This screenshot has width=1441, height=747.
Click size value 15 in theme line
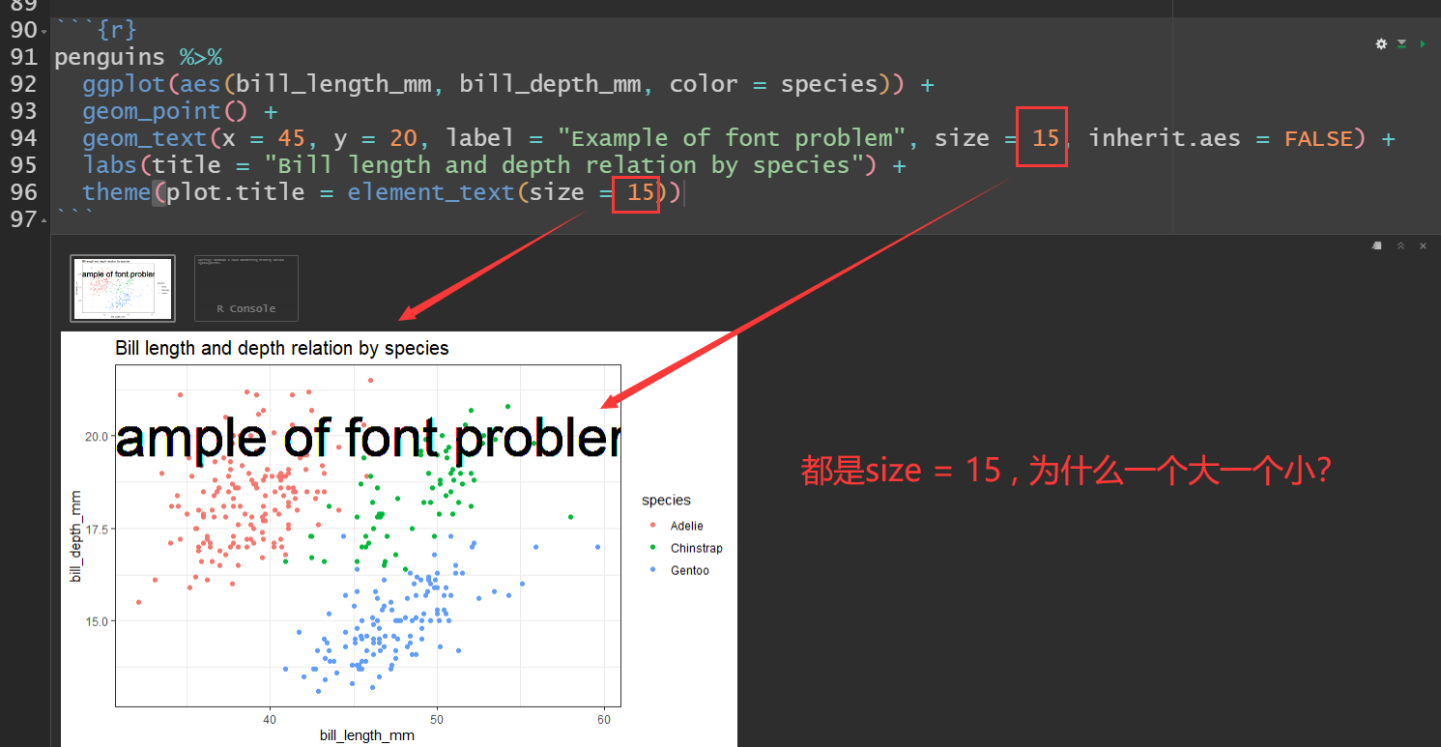(640, 192)
